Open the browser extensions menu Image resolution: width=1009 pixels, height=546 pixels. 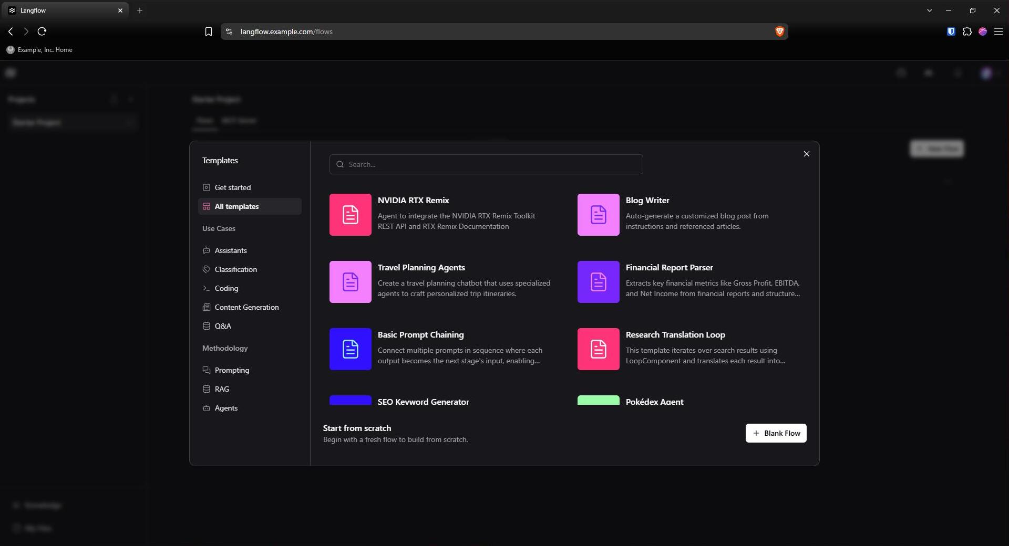967,31
